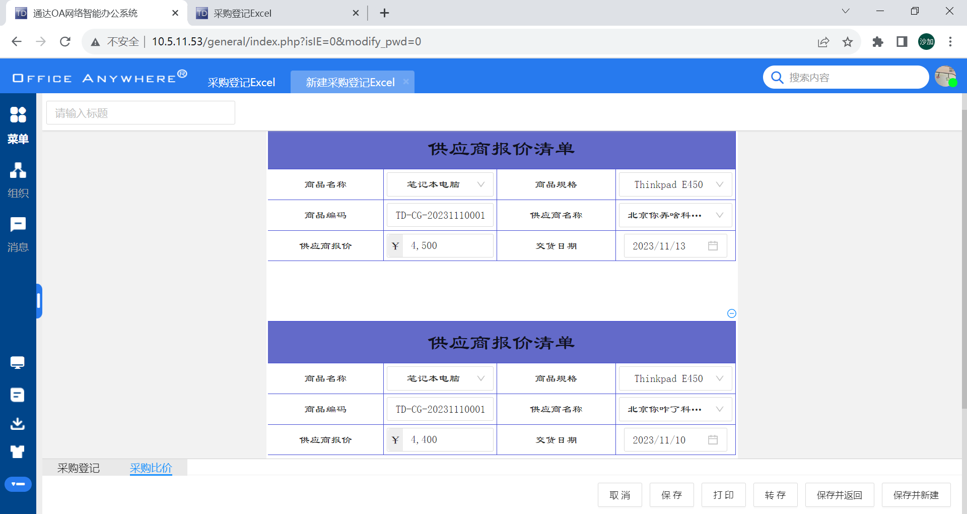Image resolution: width=967 pixels, height=514 pixels.
Task: Click the download icon in left sidebar
Action: point(18,423)
